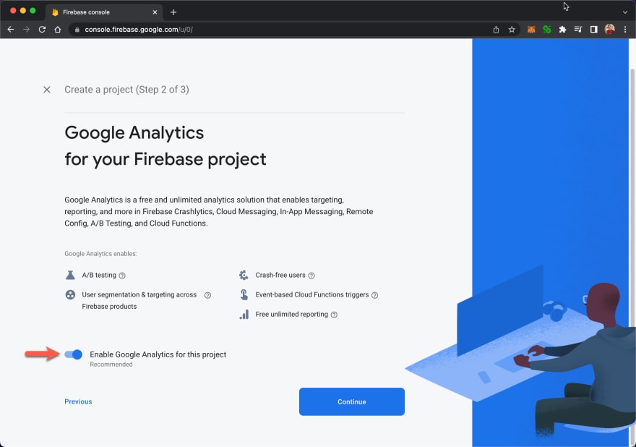
Task: Click the Event-based triggers hand icon
Action: click(244, 294)
